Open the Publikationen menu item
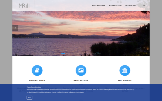The height and width of the screenshot is (101, 162). click(99, 6)
